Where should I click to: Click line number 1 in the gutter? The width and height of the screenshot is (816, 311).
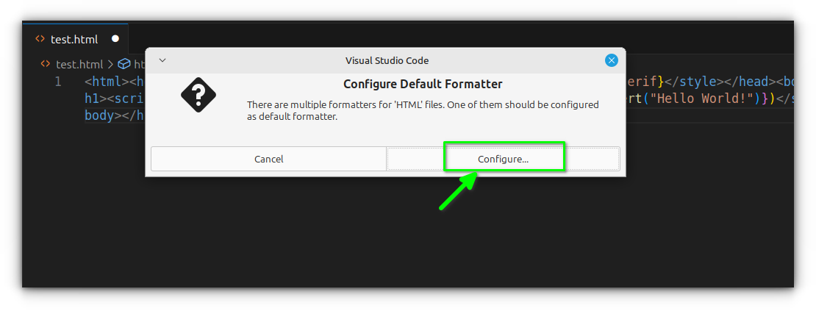[58, 82]
